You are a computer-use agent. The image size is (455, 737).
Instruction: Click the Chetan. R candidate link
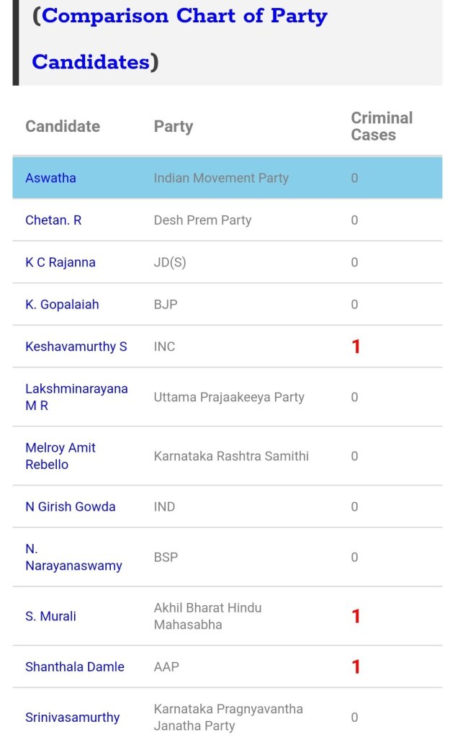(x=53, y=220)
